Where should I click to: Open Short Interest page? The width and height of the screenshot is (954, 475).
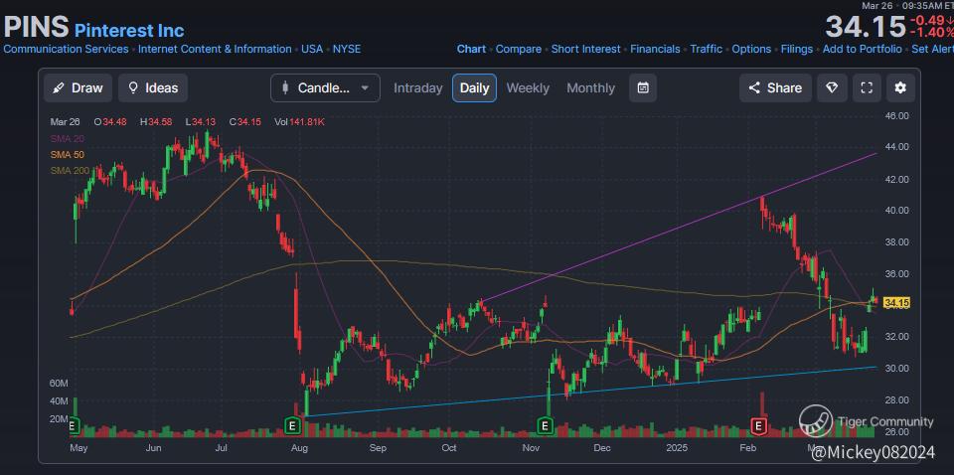586,50
